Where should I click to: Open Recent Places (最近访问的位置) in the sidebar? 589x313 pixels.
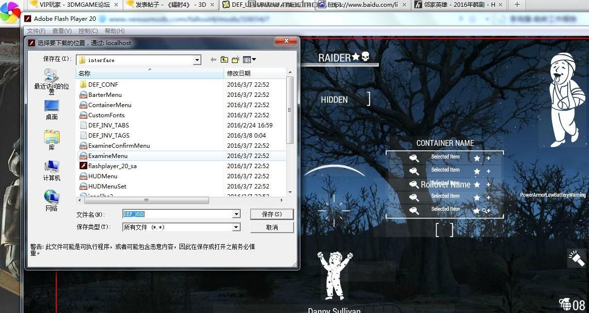51,81
